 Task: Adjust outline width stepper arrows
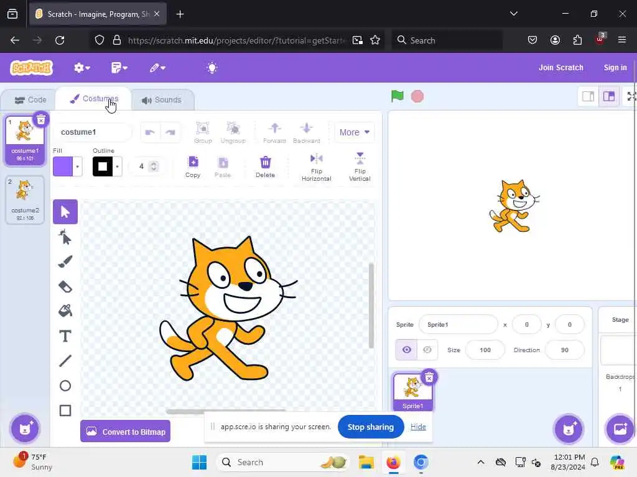tap(154, 166)
